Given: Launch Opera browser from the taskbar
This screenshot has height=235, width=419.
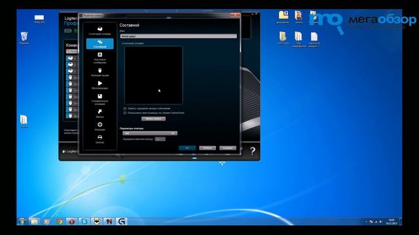Looking at the screenshot, I should pos(71,221).
